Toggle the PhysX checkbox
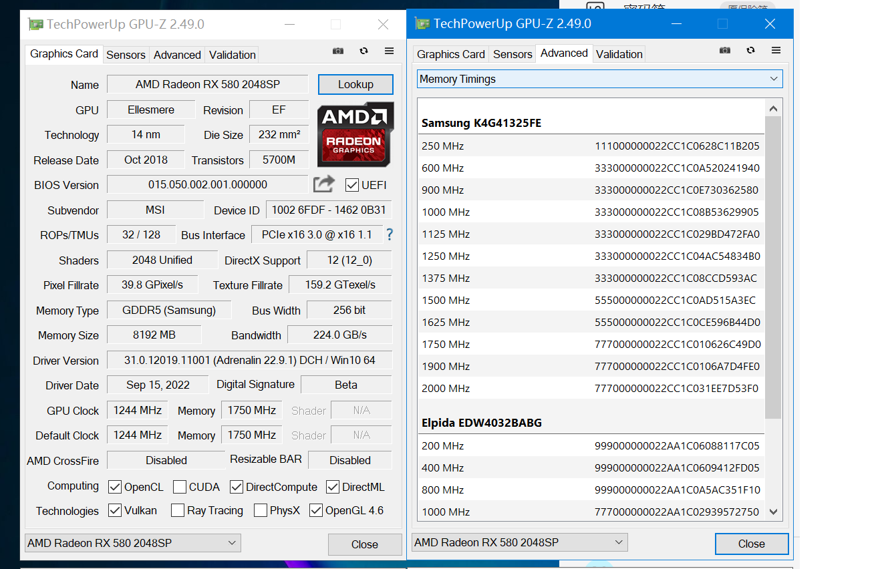 (x=261, y=510)
